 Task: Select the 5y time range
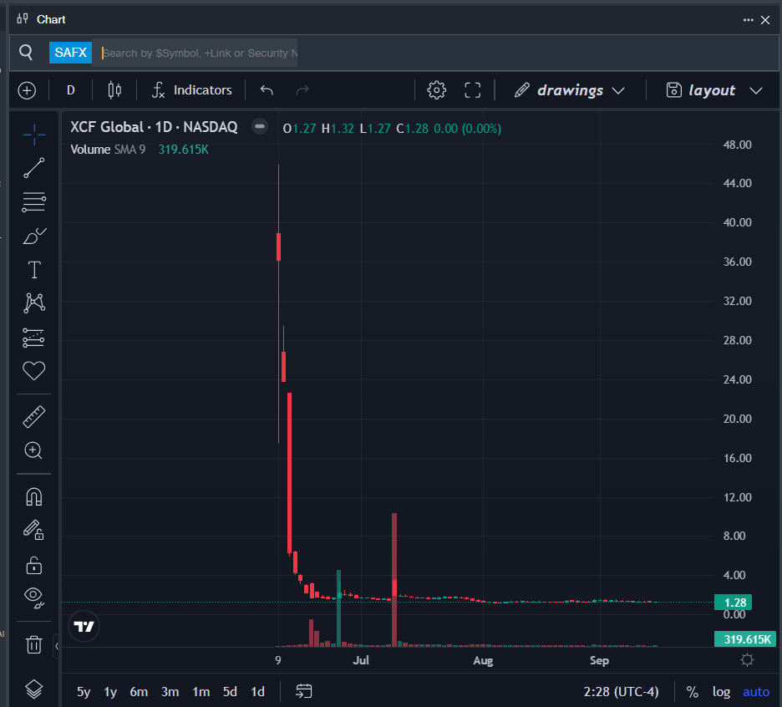coord(84,691)
